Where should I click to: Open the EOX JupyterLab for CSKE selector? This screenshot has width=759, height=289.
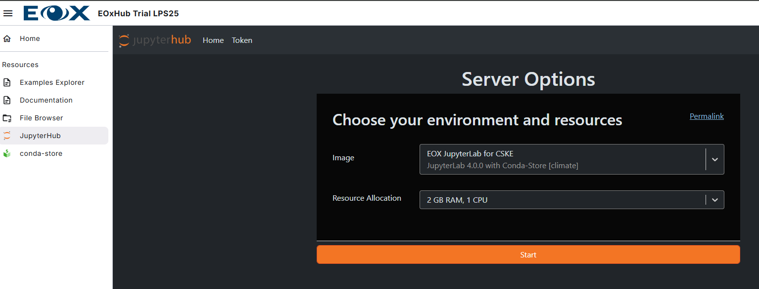click(562, 159)
